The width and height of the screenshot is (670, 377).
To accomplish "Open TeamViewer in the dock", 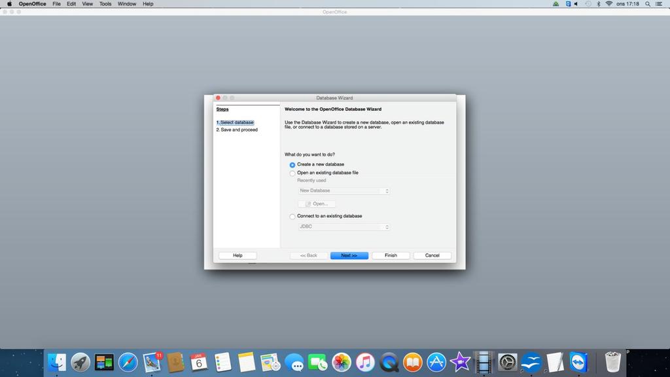I will pos(578,363).
